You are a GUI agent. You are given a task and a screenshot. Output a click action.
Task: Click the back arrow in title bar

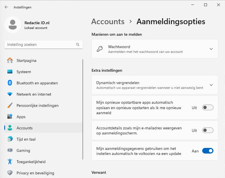[6, 7]
